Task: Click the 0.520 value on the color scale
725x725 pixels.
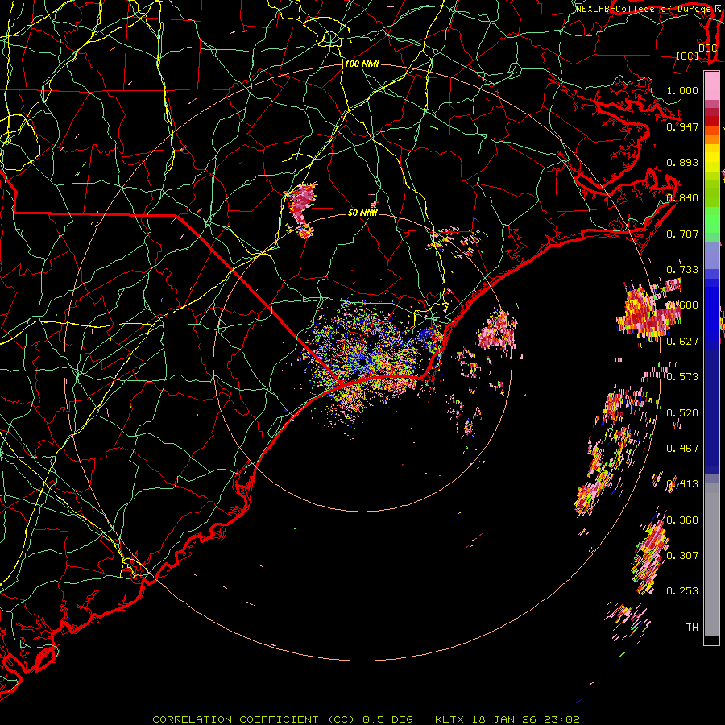Action: tap(682, 413)
